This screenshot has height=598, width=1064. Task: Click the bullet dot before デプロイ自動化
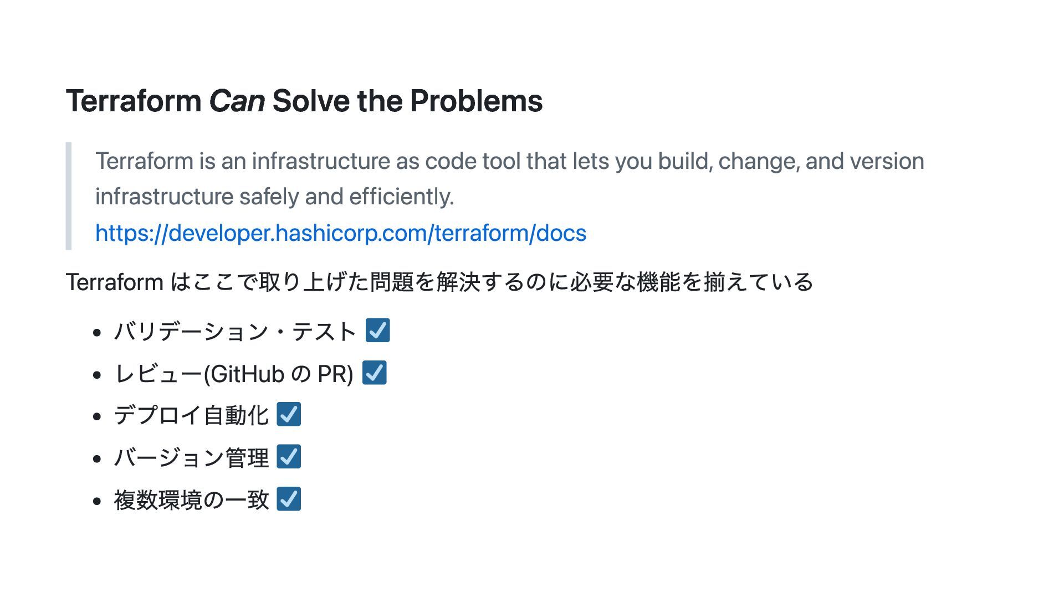click(98, 416)
